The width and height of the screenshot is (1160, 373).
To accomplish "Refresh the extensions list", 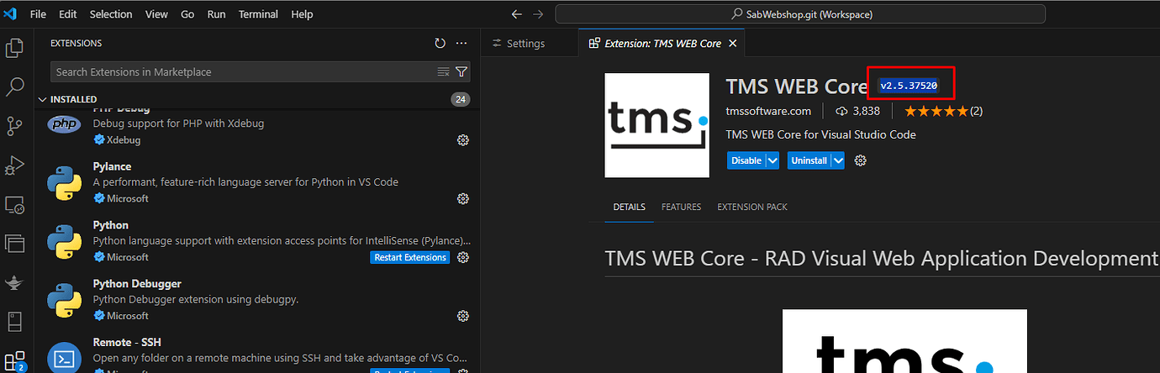I will 440,43.
